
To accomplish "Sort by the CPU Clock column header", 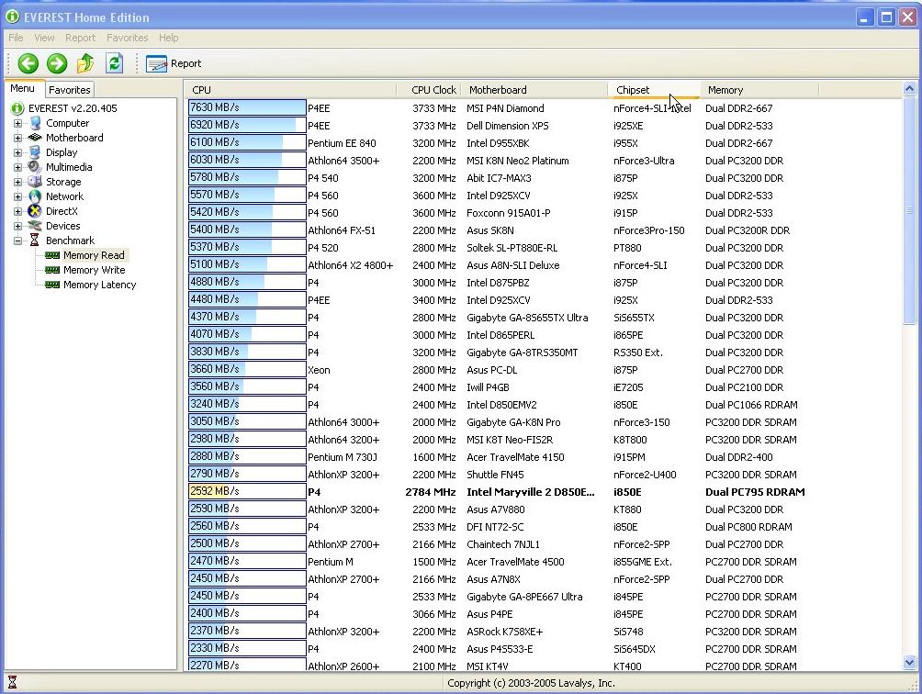I will click(429, 90).
